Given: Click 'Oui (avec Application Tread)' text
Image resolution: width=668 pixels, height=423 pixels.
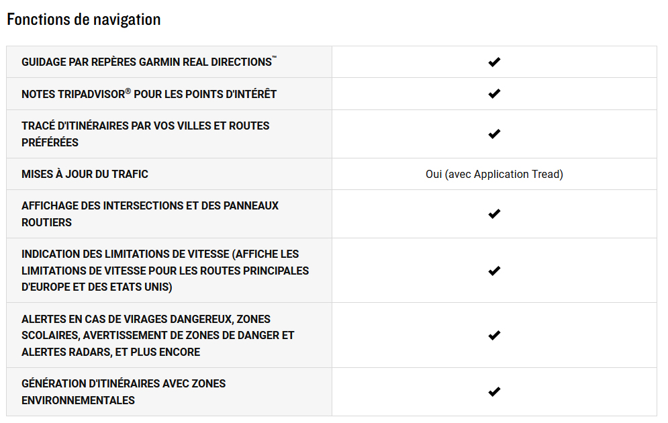Looking at the screenshot, I should click(x=494, y=174).
